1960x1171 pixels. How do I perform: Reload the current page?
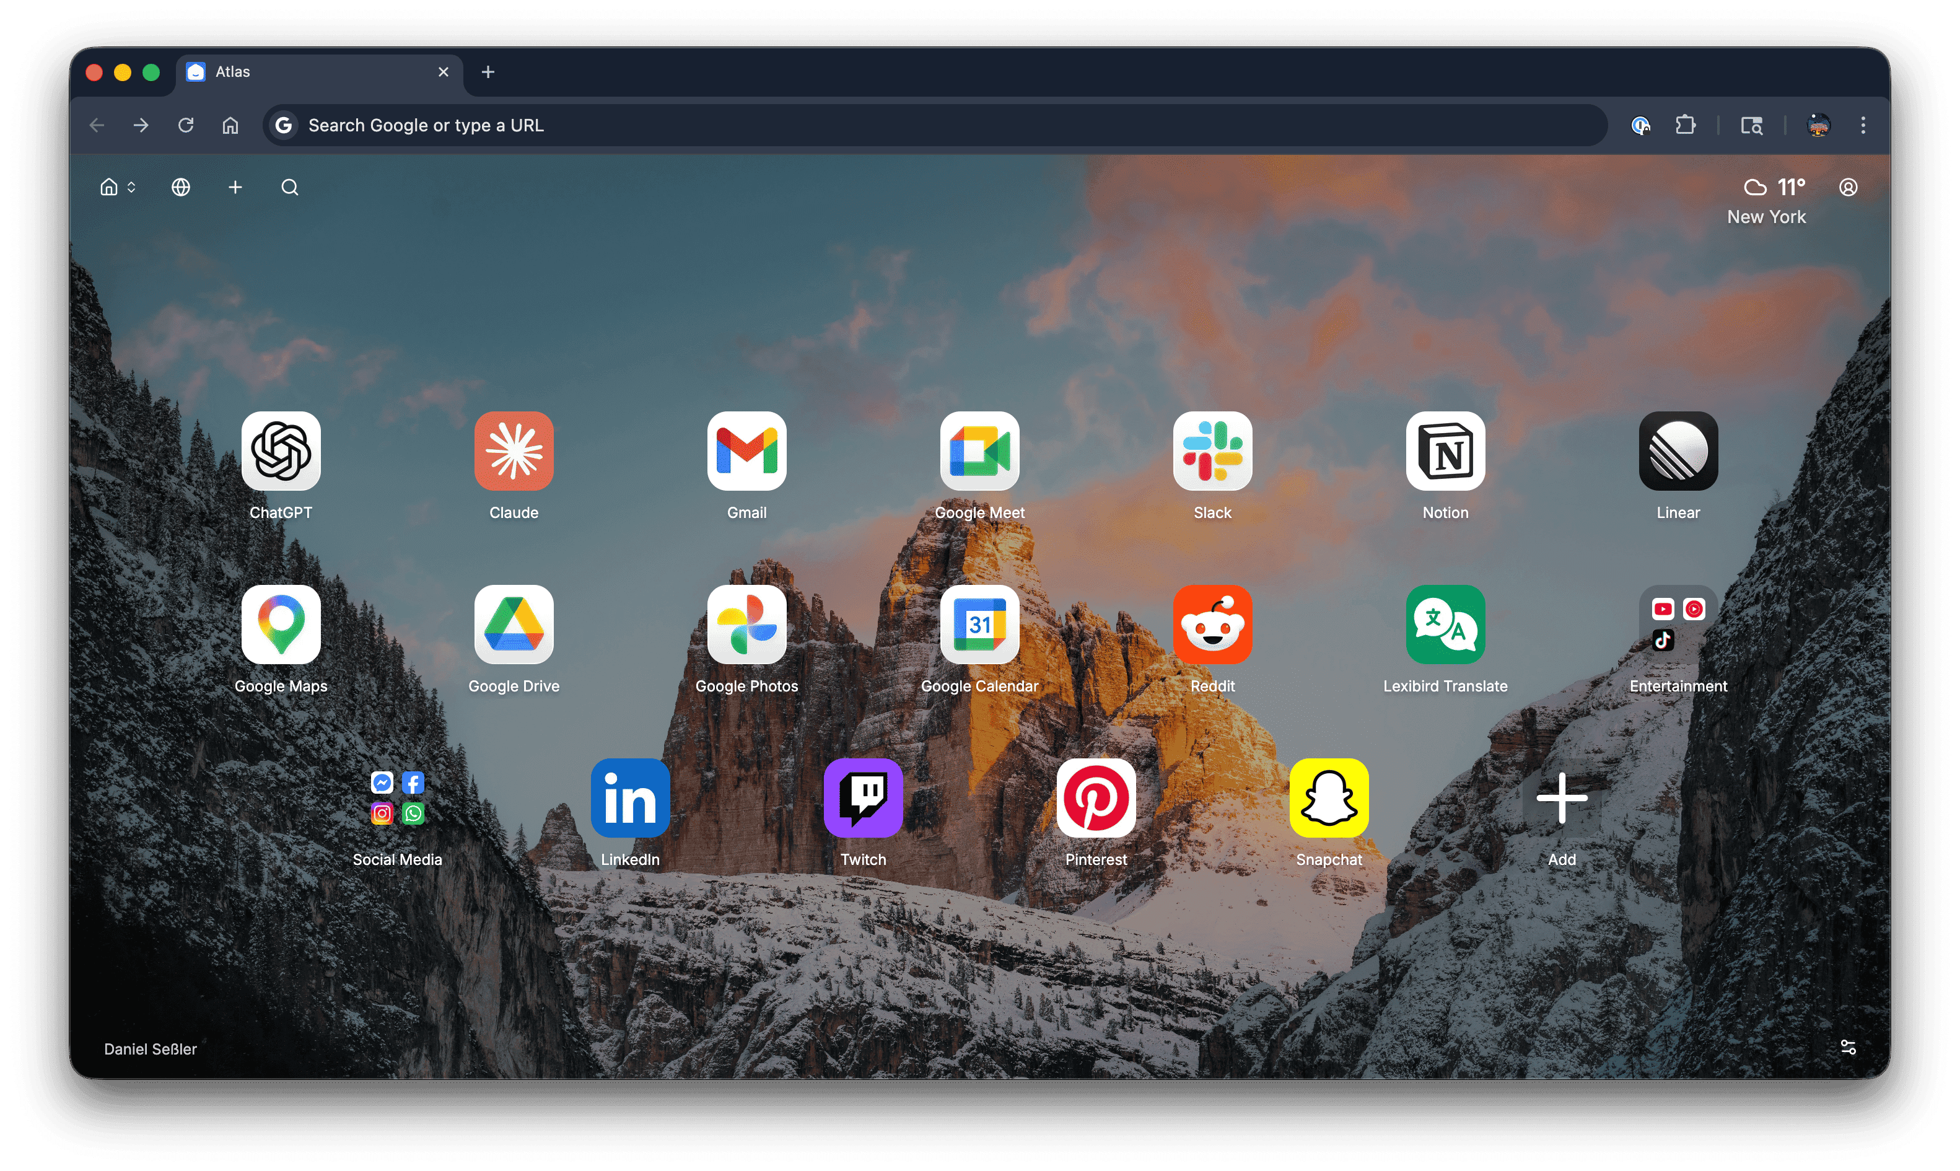tap(185, 125)
